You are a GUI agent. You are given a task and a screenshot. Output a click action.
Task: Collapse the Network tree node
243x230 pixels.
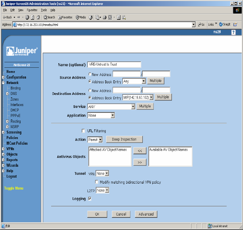pos(3,83)
